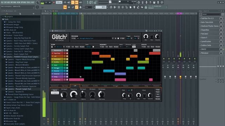225x126 pixels.
Task: Click the Effects Mutate button
Action: click(158, 47)
